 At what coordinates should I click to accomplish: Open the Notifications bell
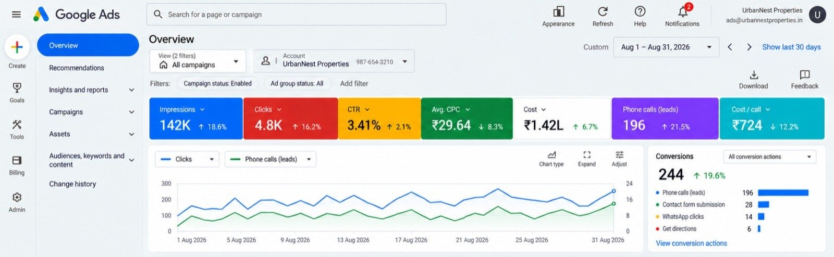click(682, 16)
